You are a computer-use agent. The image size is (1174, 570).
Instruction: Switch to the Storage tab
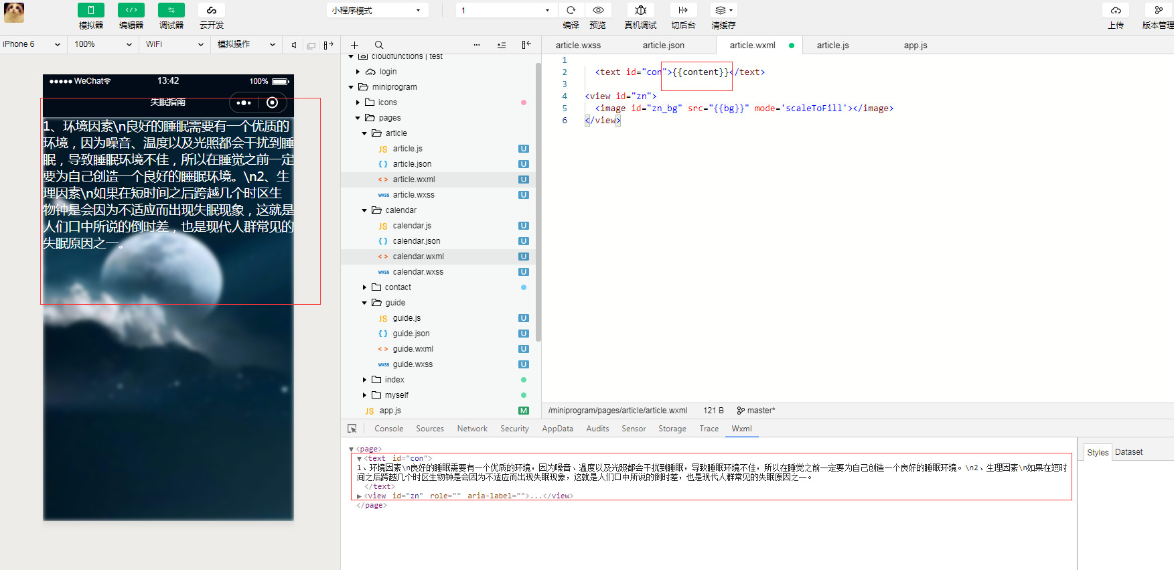(x=672, y=429)
